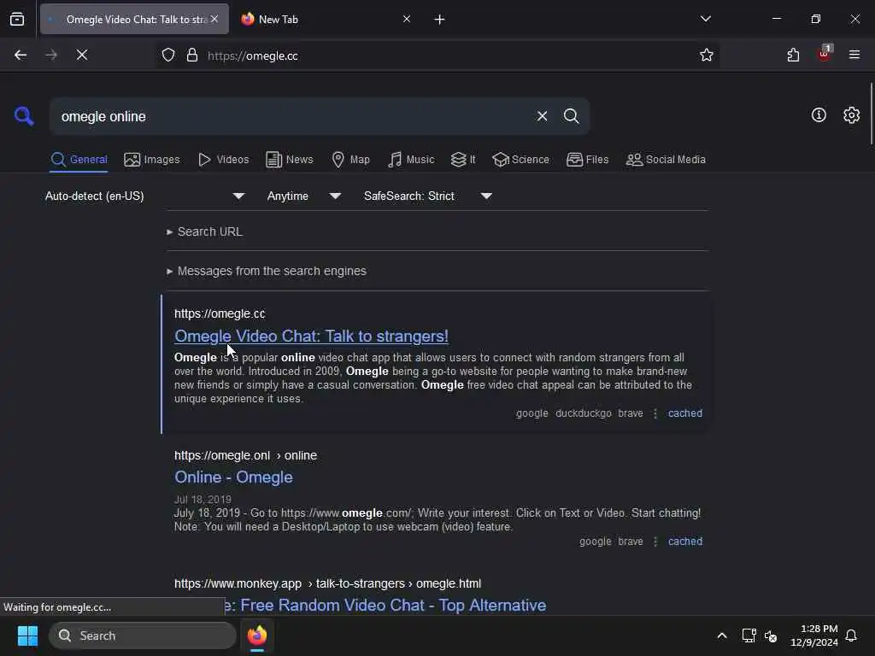Clear the search query text
The image size is (875, 656).
[542, 116]
